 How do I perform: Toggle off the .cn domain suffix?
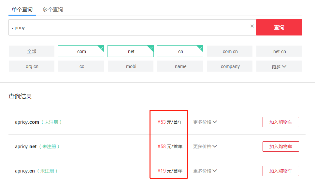(x=180, y=51)
